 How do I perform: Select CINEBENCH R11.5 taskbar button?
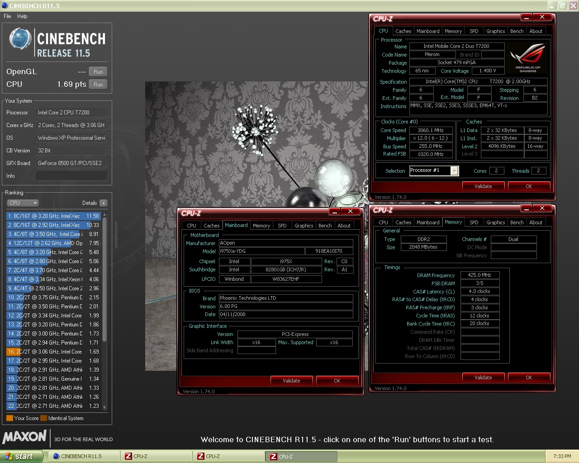tap(84, 456)
